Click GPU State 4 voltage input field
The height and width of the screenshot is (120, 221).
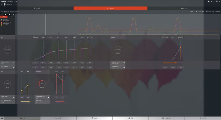(67, 67)
